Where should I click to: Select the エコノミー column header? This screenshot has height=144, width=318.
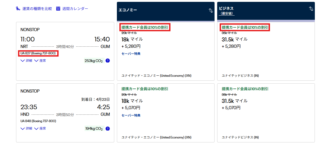click(128, 10)
